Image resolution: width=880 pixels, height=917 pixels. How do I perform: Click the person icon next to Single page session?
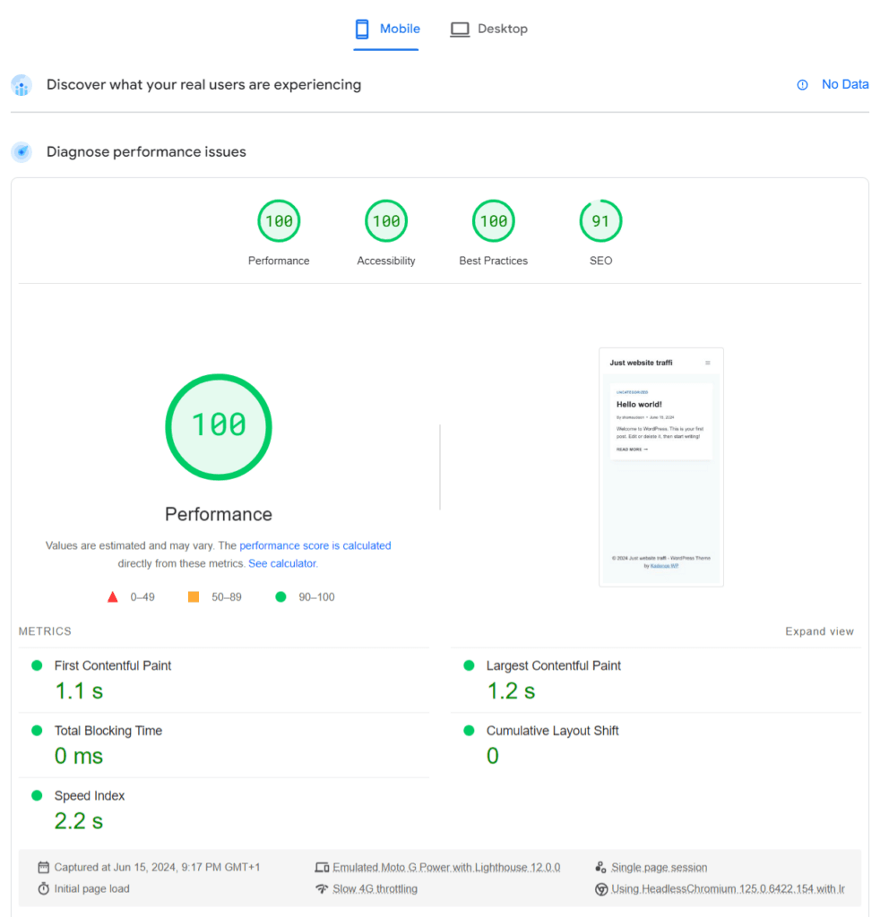[599, 867]
